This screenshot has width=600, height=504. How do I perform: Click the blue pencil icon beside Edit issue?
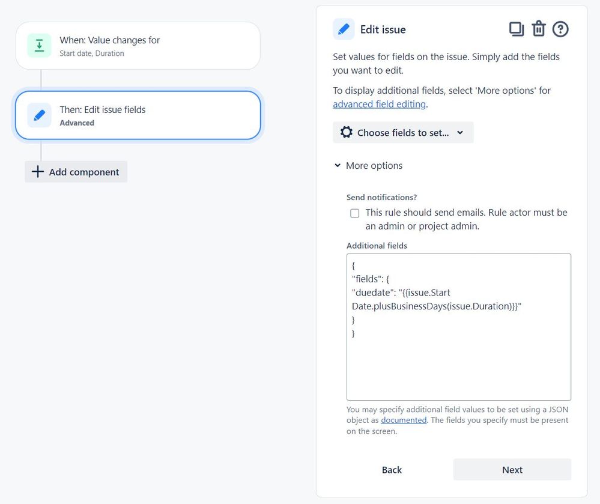coord(344,29)
